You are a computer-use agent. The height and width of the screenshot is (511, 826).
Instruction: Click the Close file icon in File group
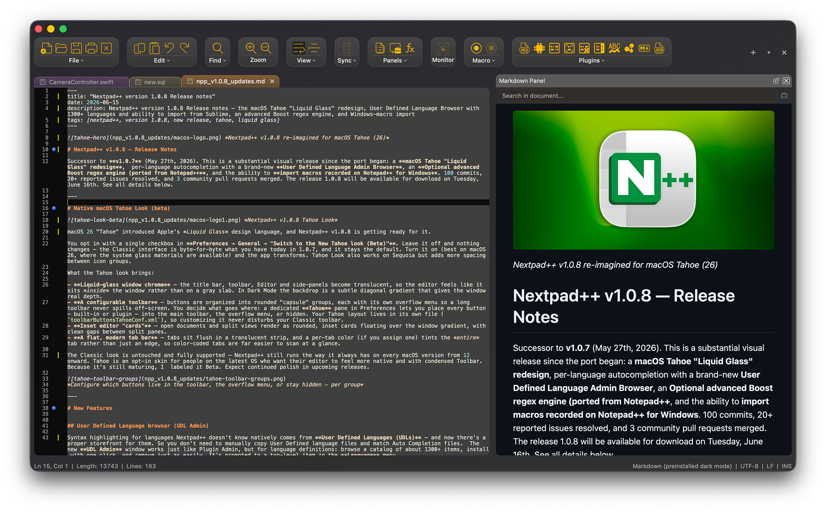point(107,48)
